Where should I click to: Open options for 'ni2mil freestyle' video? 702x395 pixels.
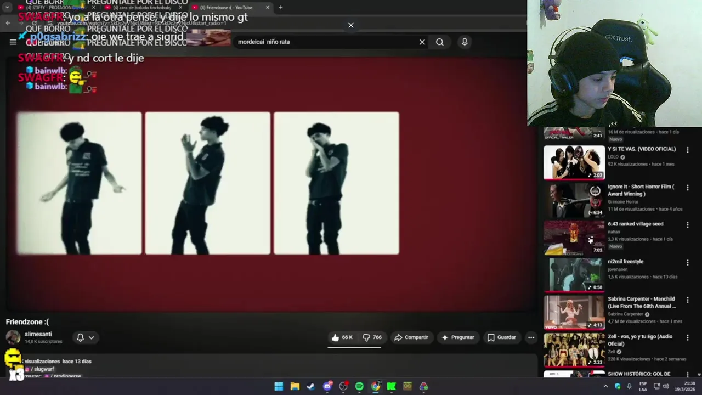(687, 262)
